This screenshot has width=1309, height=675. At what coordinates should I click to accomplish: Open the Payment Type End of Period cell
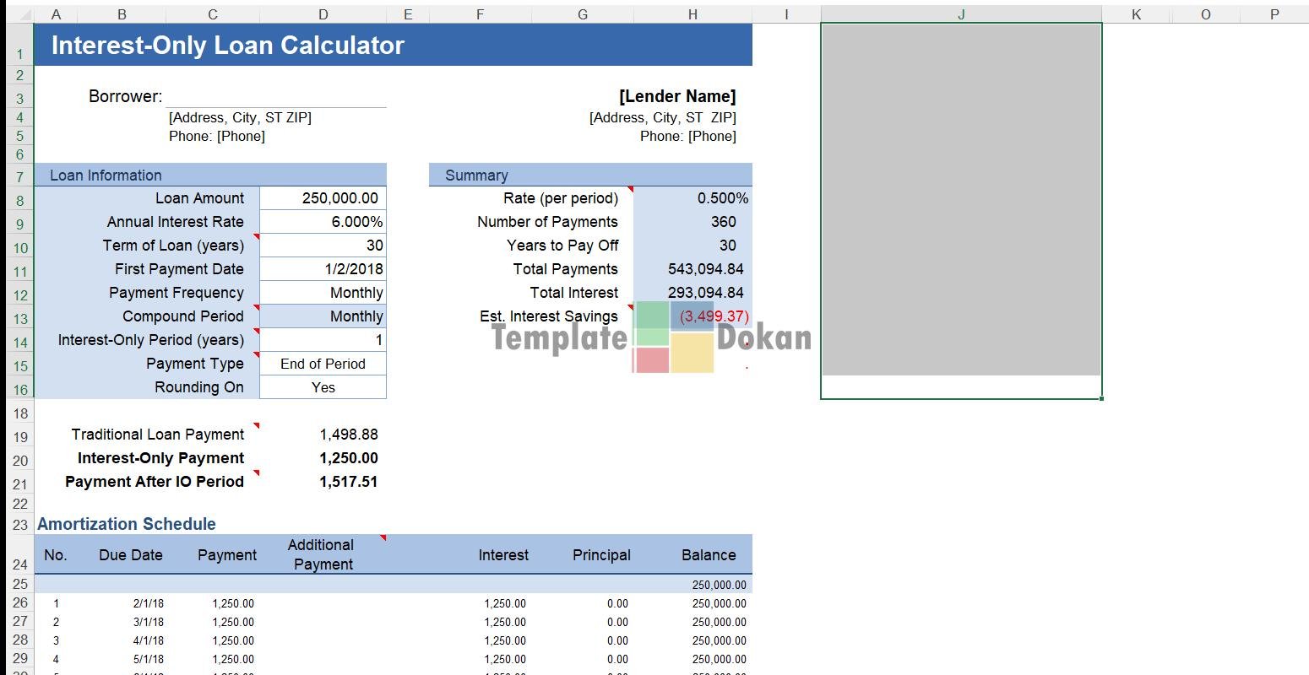(323, 364)
